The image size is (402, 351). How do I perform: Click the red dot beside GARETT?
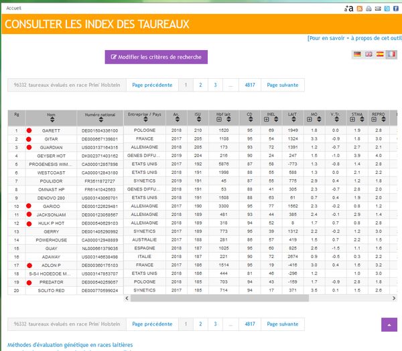coord(29,130)
